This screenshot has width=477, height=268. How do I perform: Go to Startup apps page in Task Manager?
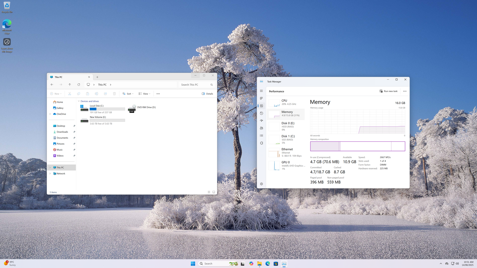261,121
